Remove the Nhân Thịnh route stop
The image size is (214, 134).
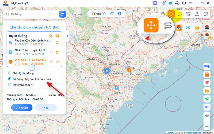click(51, 52)
